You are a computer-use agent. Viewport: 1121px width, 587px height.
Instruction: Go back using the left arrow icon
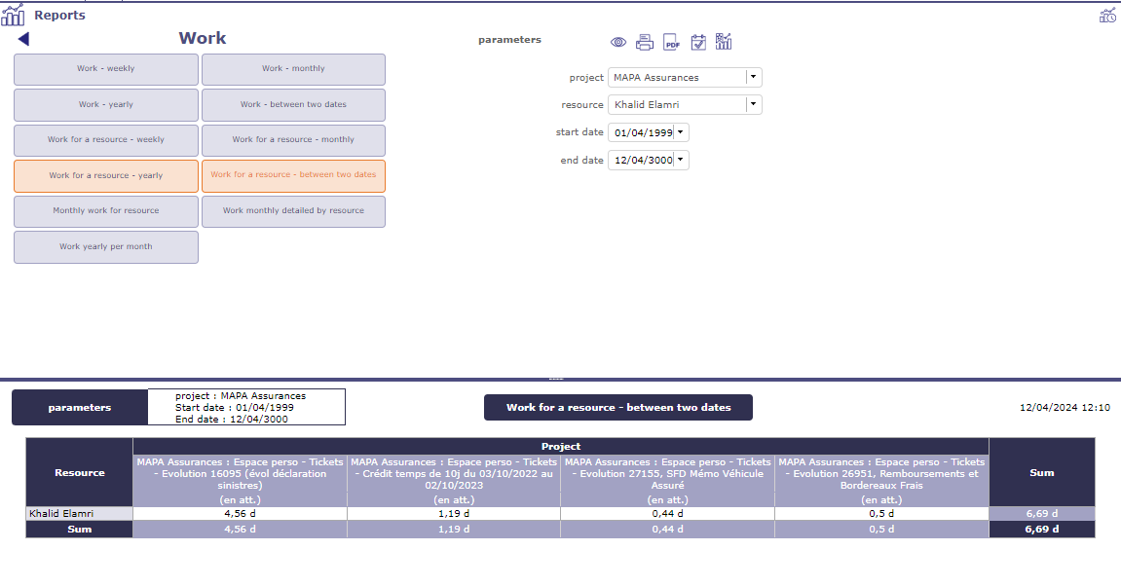point(23,39)
